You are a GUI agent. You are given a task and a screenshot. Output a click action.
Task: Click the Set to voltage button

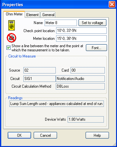pyautogui.click(x=92, y=23)
